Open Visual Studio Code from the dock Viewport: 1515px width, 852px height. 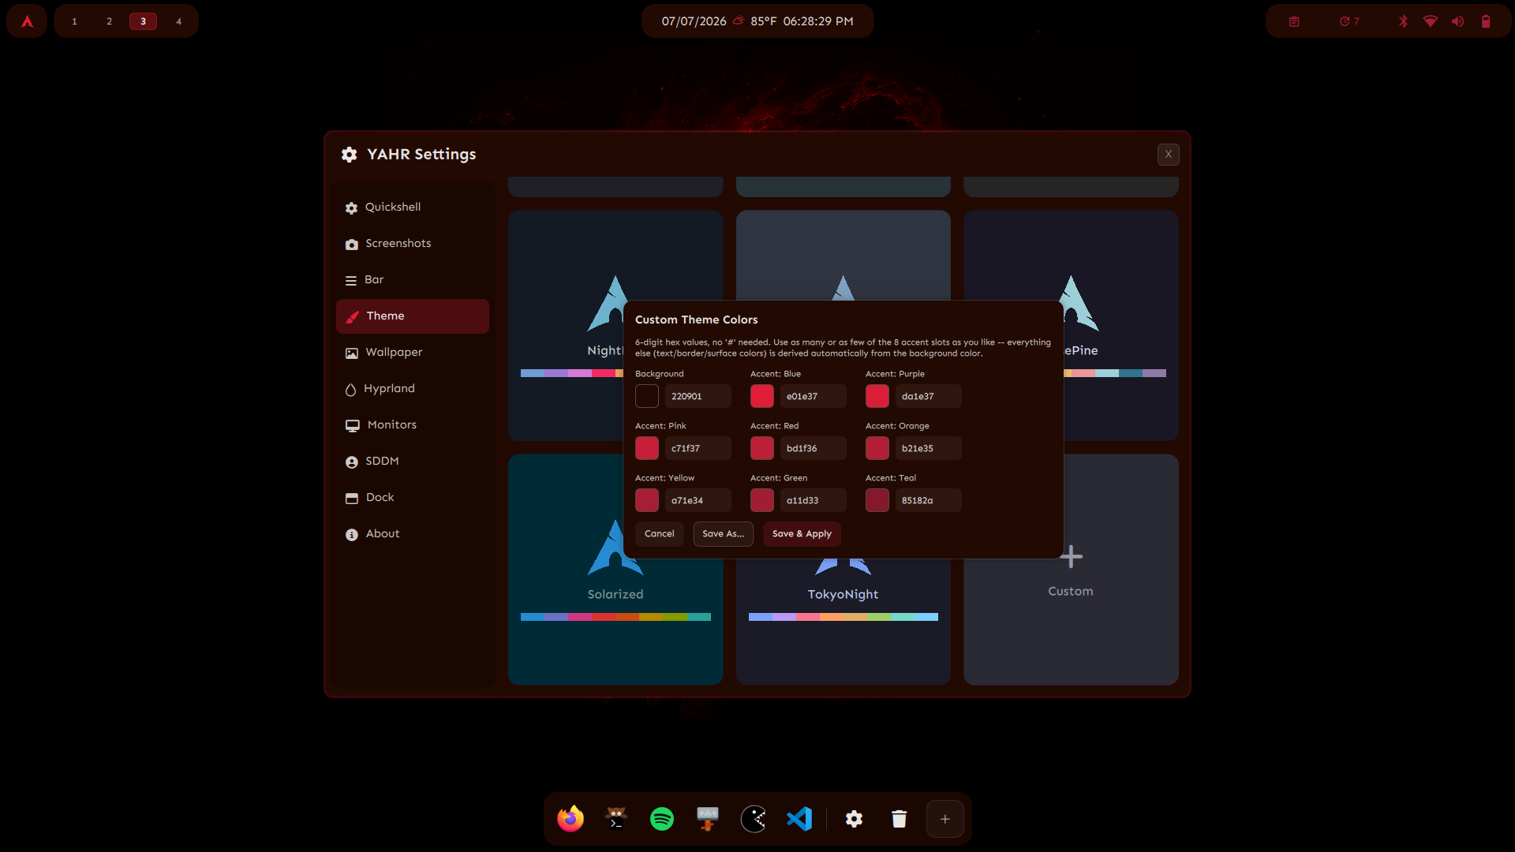pyautogui.click(x=799, y=819)
